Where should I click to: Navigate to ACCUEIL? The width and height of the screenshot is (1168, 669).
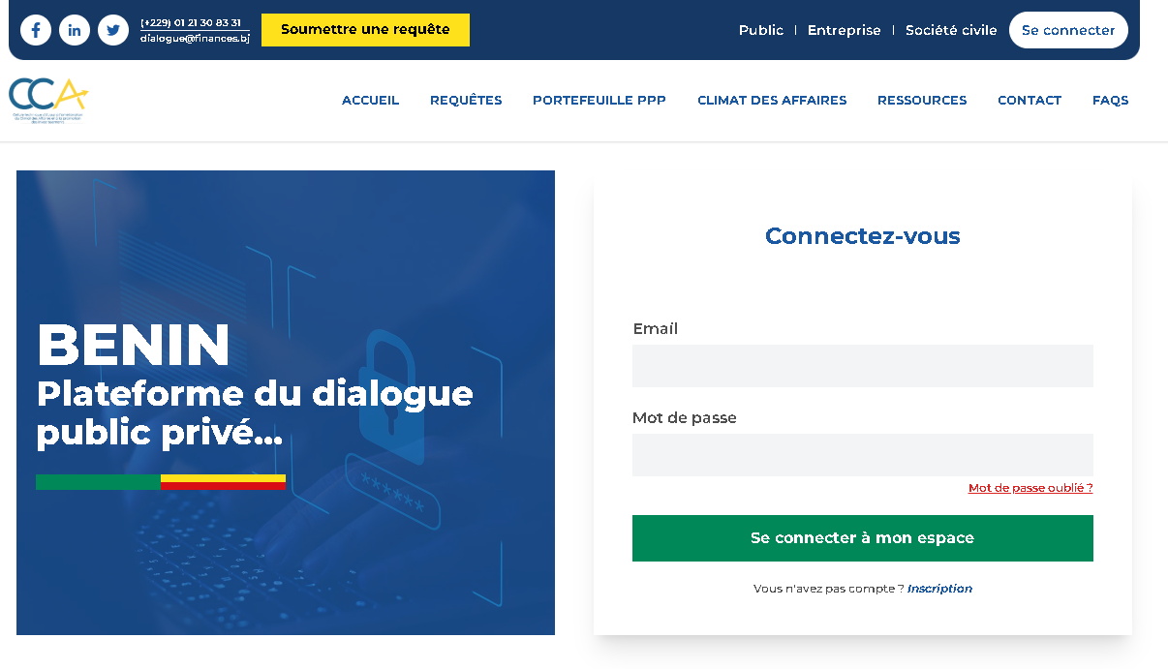pyautogui.click(x=370, y=100)
